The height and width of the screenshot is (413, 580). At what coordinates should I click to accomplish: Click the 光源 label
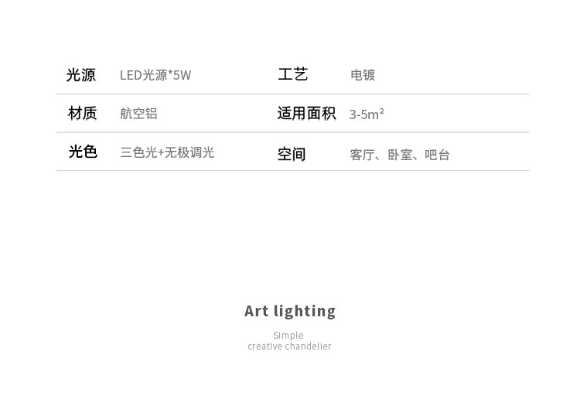(81, 75)
